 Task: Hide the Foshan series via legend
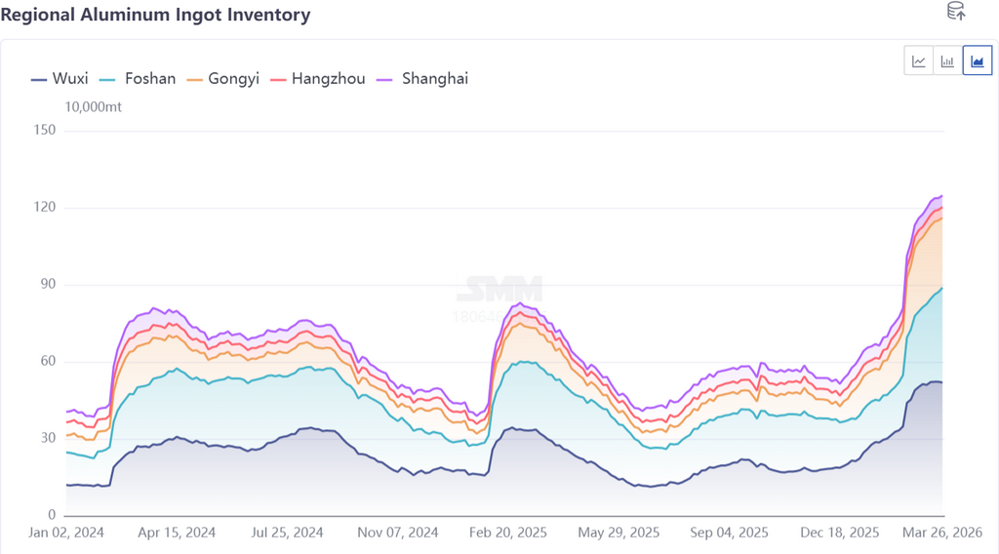(139, 79)
